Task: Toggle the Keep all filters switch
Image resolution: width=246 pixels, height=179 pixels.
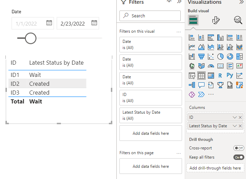Action: [239, 157]
